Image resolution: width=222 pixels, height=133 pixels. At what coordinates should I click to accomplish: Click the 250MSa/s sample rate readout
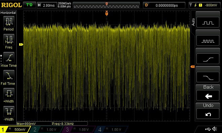(x=64, y=3)
